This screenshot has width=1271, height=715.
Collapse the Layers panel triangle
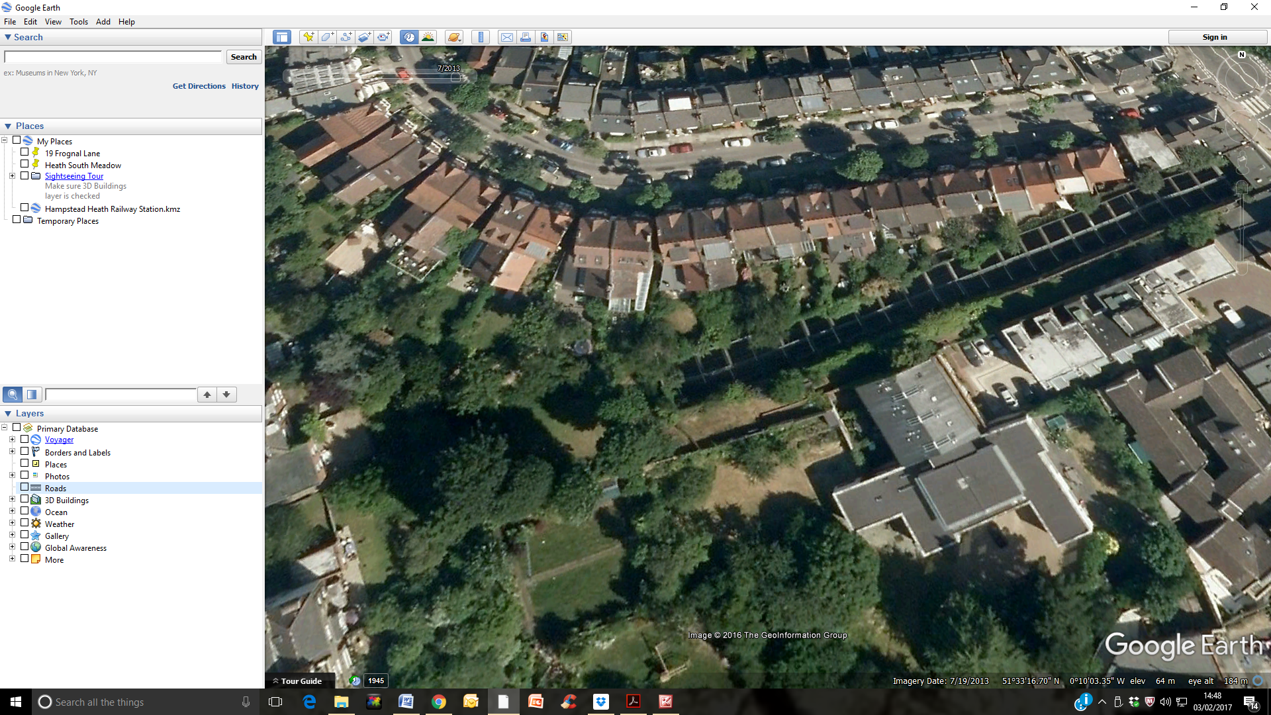coord(8,413)
